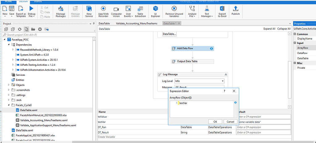The image size is (316, 143).
Task: Click the Manage Packages ribbon icon
Action: (x=60, y=9)
